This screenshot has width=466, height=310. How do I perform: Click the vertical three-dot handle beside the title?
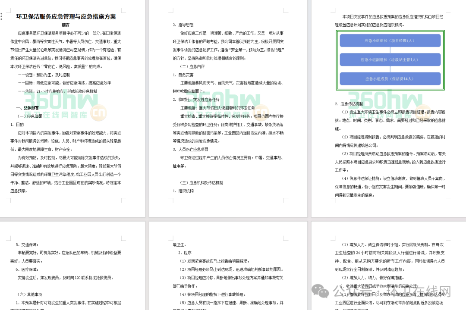(1, 16)
